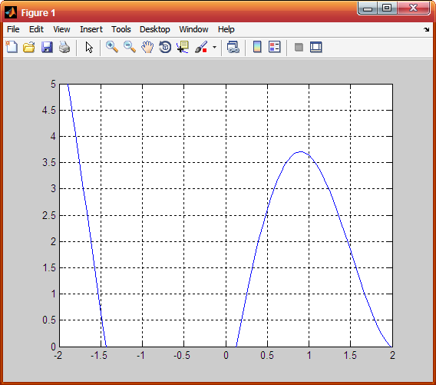The width and height of the screenshot is (436, 385).
Task: Print figure with the printer icon
Action: point(64,47)
